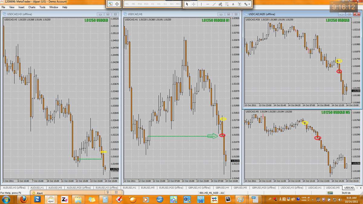Switch to the AUDUSD,H3 (offline) chart tab
Image resolution: width=363 pixels, height=204 pixels.
15,188
